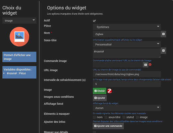Open the Pièce dropdown showing Systèmes

[127, 27]
